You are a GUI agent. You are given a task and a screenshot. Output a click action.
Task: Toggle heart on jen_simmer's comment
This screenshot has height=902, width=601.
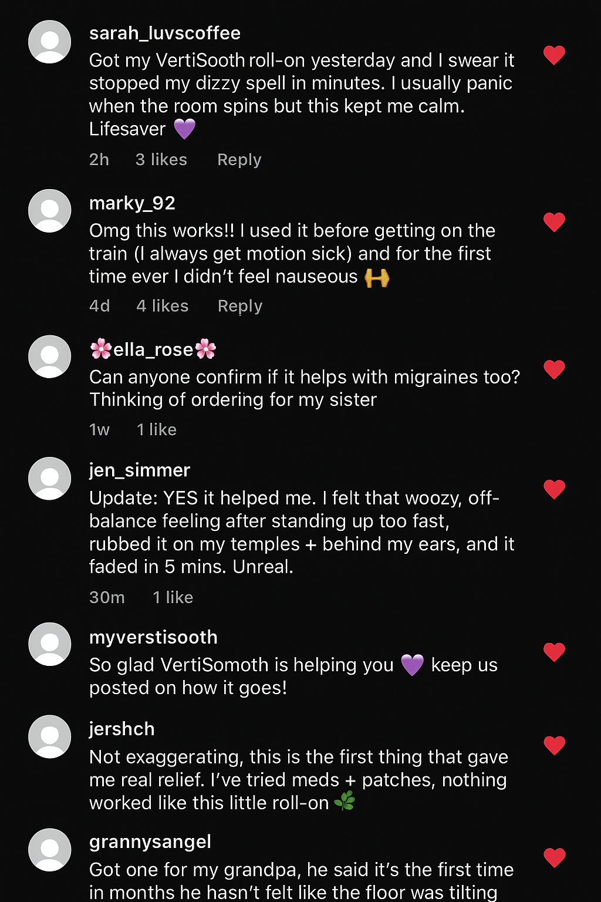(x=554, y=489)
